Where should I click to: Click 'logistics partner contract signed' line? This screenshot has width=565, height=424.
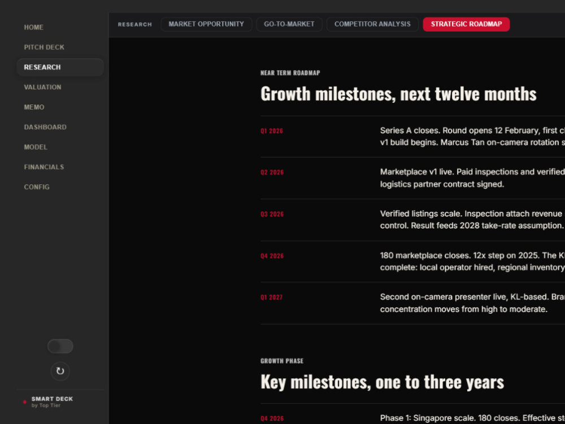(x=442, y=184)
